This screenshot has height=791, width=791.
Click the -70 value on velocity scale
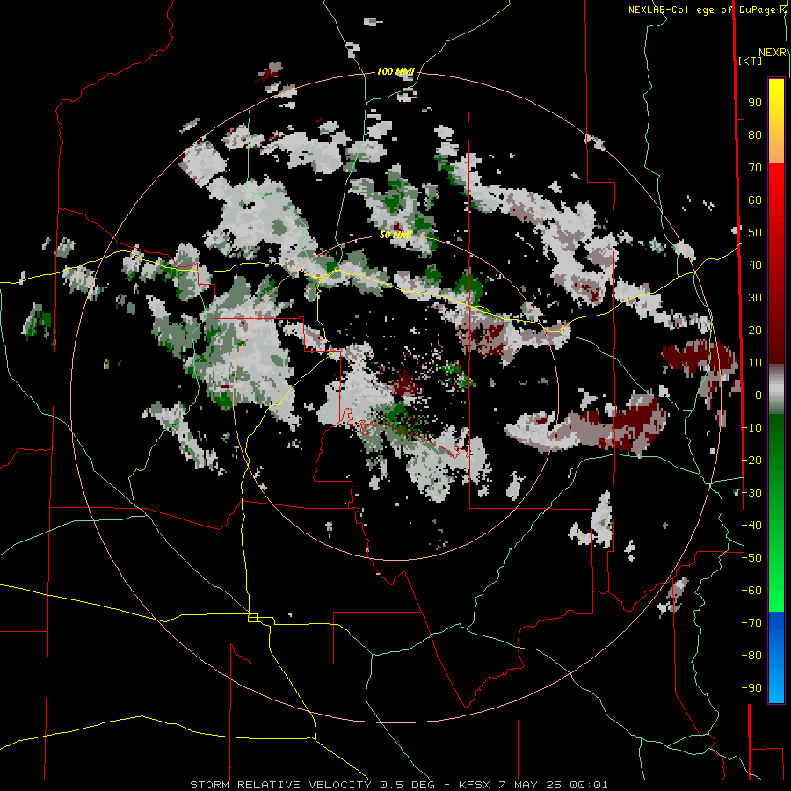coord(751,623)
